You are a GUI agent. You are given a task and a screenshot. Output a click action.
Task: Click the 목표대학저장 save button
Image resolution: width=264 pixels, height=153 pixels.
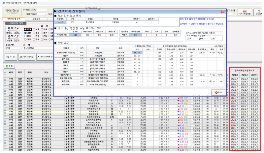(x=27, y=57)
